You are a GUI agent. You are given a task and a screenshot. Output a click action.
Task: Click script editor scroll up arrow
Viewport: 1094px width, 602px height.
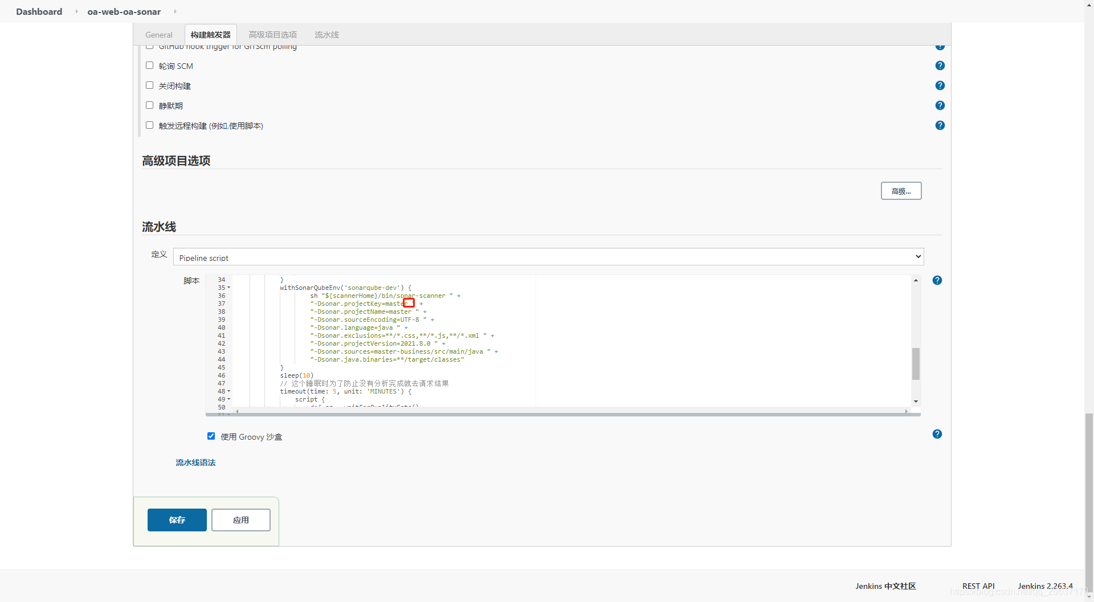coord(916,280)
